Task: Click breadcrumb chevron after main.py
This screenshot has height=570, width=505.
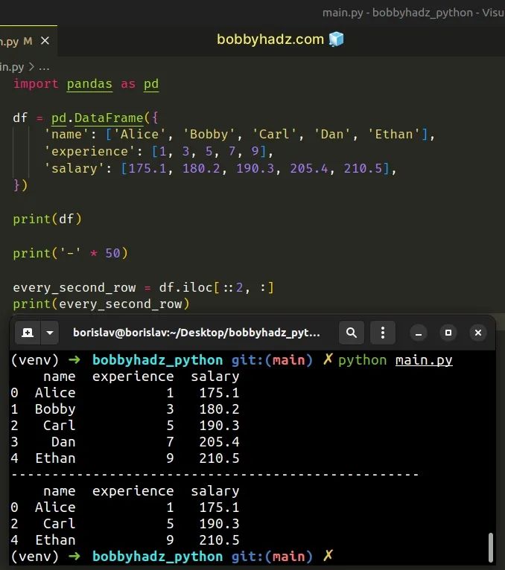Action: (31, 66)
